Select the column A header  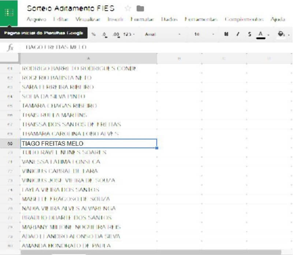88,59
